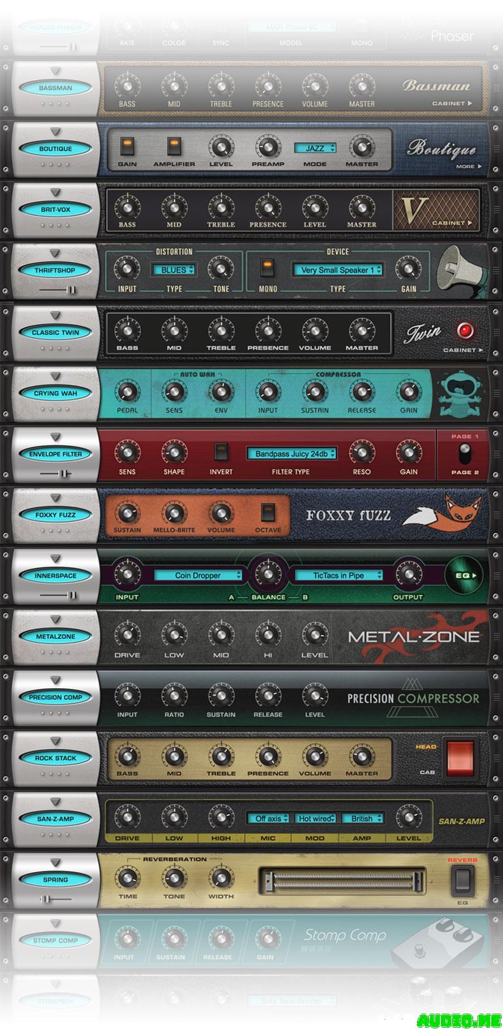Open the Innerspace Coin Dropper dropdown
This screenshot has height=1029, width=503.
(198, 575)
